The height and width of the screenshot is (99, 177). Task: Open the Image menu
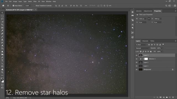point(15,1)
